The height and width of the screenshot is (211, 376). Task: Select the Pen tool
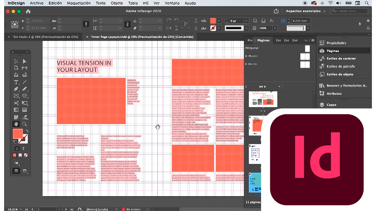coord(16,89)
